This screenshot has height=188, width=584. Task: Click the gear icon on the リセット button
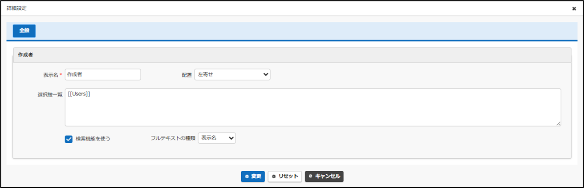[x=274, y=176]
